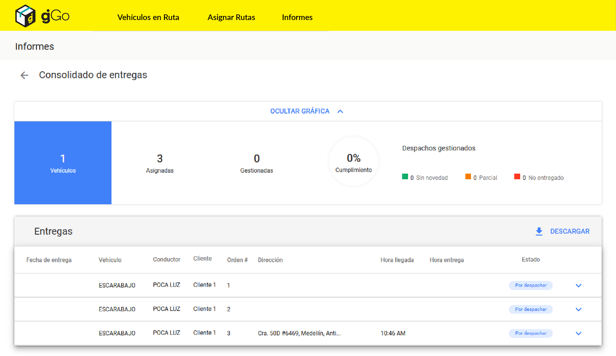Expand the order 2 row chevron
Viewport: 616px width, 356px height.
pyautogui.click(x=578, y=309)
